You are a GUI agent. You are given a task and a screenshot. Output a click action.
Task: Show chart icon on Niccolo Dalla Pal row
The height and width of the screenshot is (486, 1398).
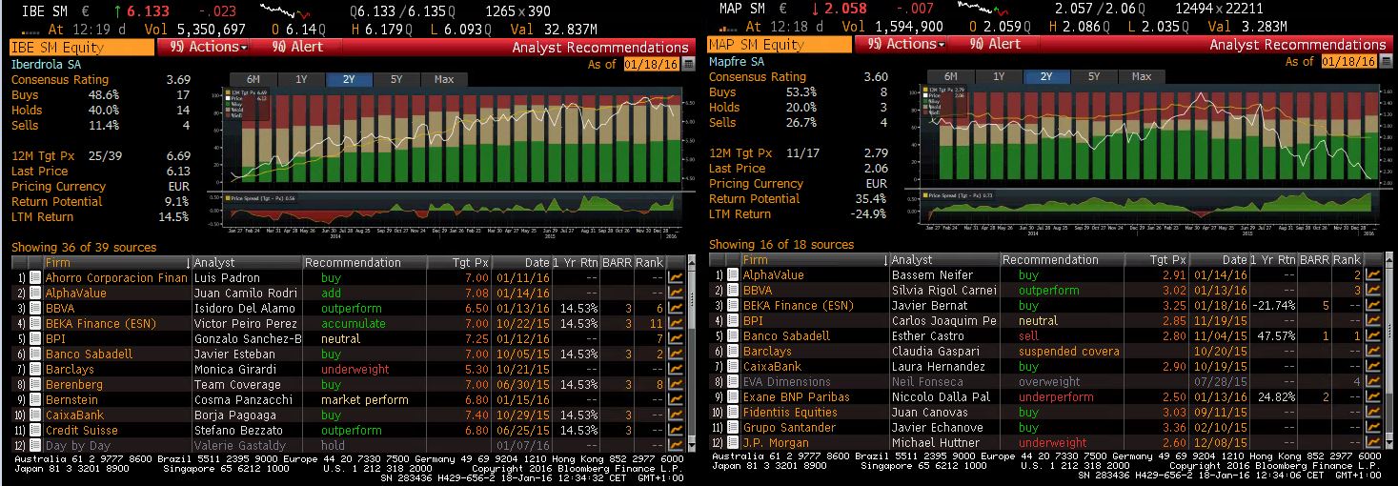1373,397
